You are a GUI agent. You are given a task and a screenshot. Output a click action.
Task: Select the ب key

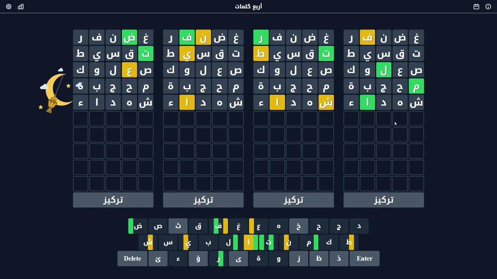[208, 243]
